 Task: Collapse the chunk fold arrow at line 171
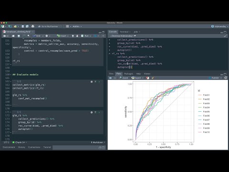point(11,112)
